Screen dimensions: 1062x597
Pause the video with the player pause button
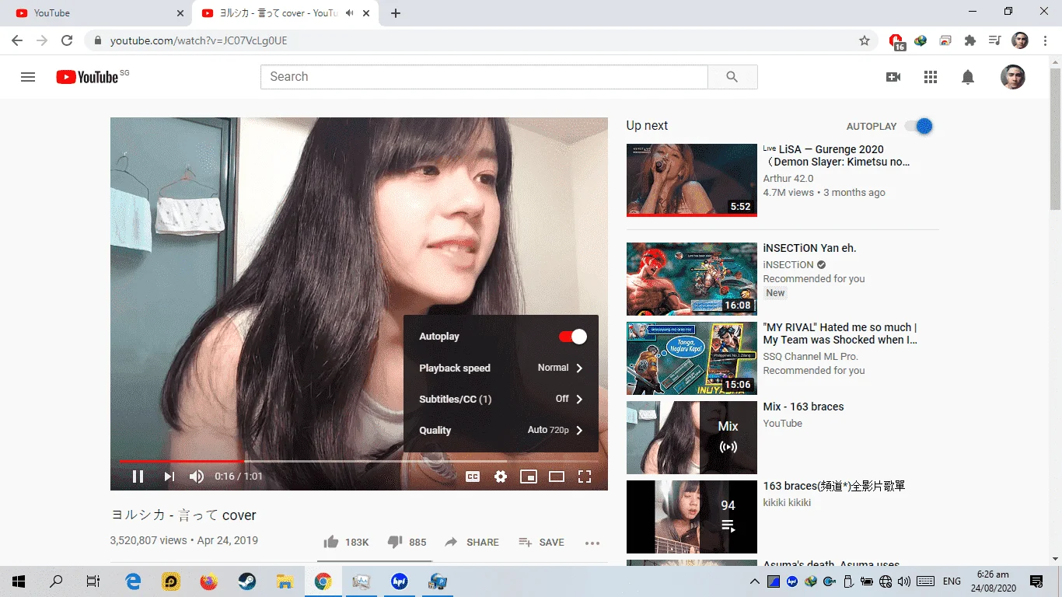(138, 477)
